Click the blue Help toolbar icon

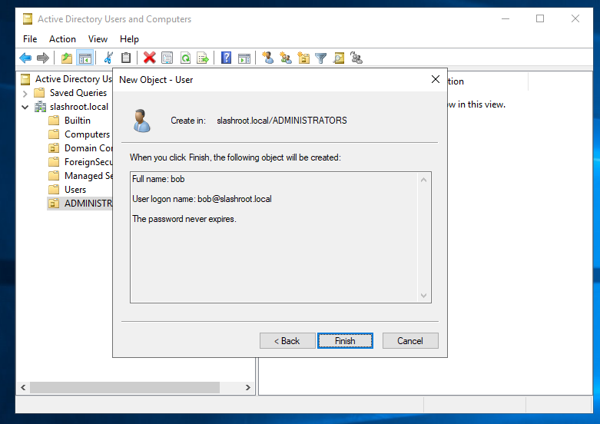(x=227, y=58)
